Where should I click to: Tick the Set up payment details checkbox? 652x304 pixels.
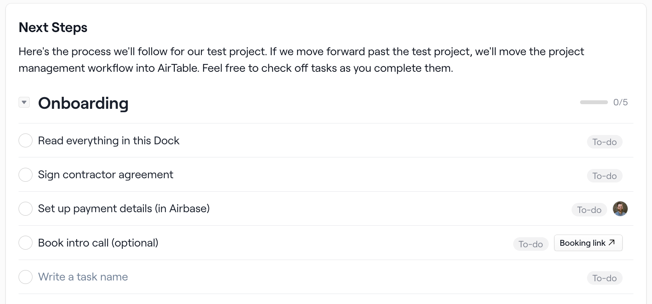click(x=26, y=209)
